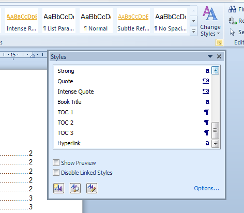Apply the Intense Reference gallery style
This screenshot has width=244, height=213.
(22, 21)
